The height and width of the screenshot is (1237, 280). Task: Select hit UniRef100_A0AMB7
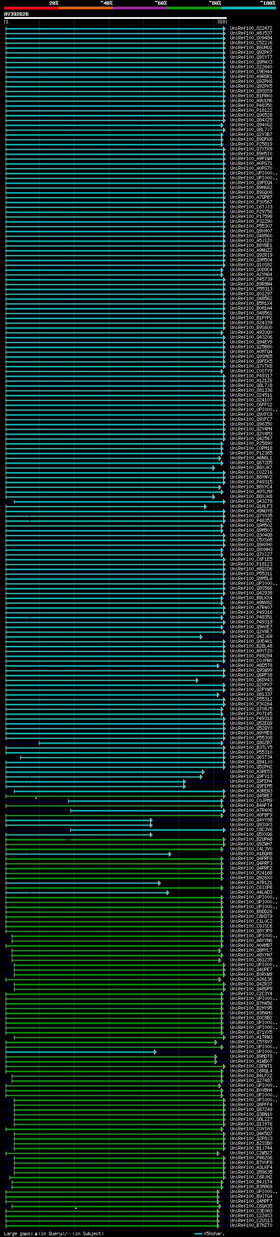(251, 946)
